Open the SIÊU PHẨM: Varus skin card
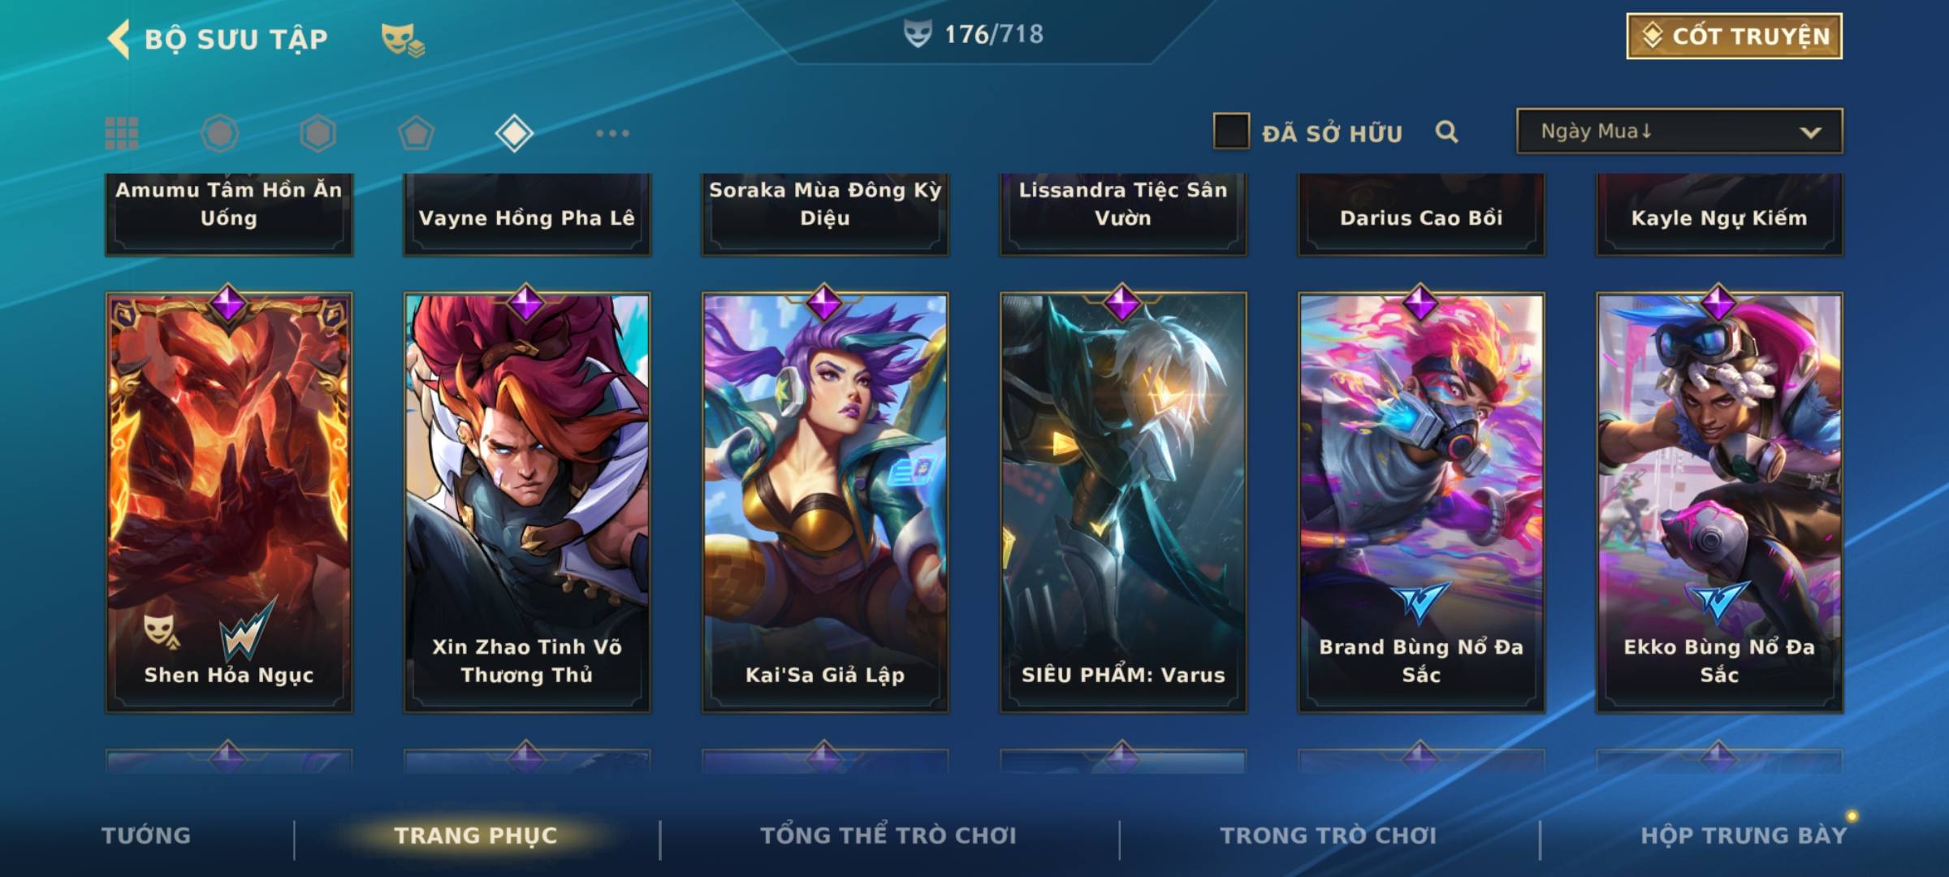Viewport: 1949px width, 877px height. pyautogui.click(x=1123, y=503)
